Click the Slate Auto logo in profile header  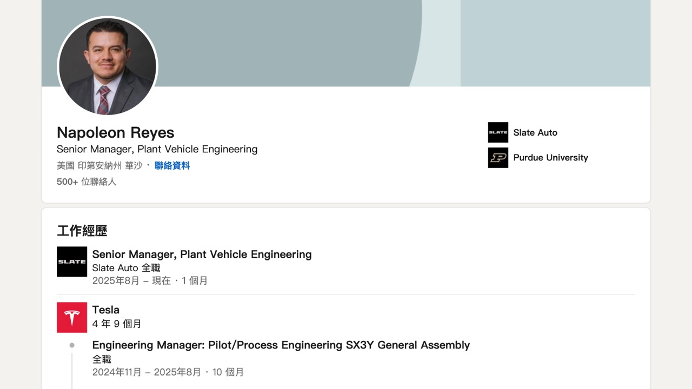click(498, 132)
